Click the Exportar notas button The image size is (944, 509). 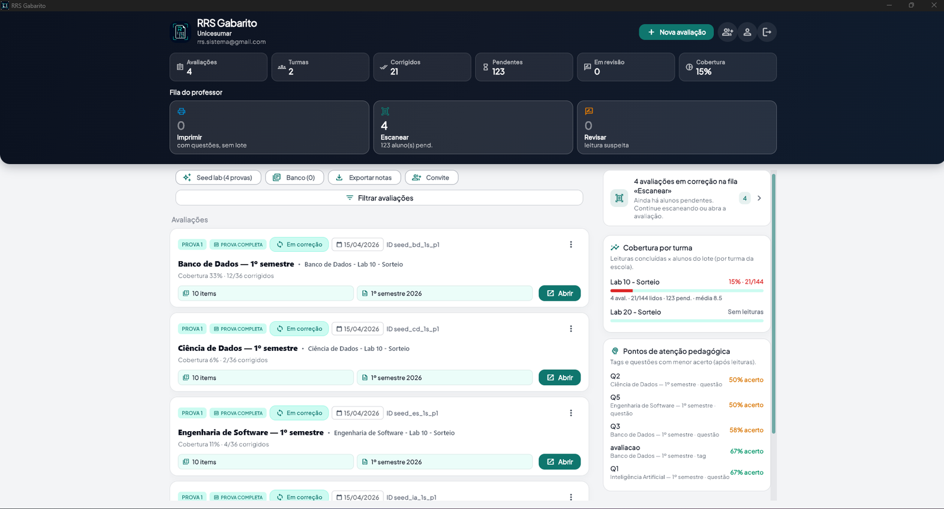click(x=364, y=178)
